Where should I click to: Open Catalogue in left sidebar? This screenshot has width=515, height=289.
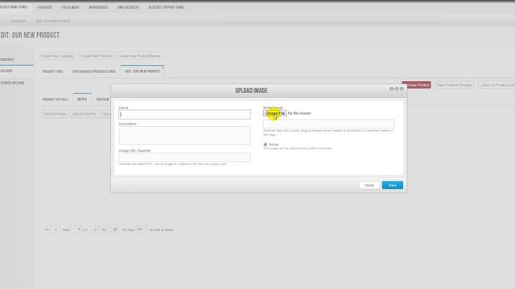point(6,71)
